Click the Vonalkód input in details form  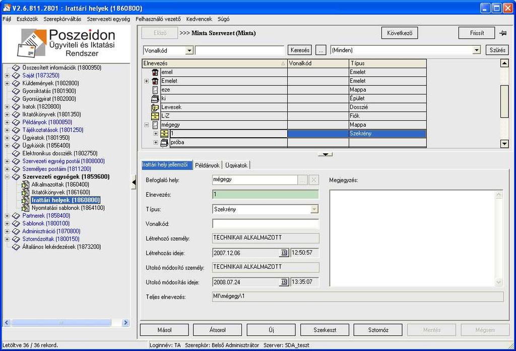(x=266, y=224)
